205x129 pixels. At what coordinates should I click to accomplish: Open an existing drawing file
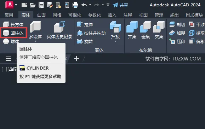click(33, 5)
